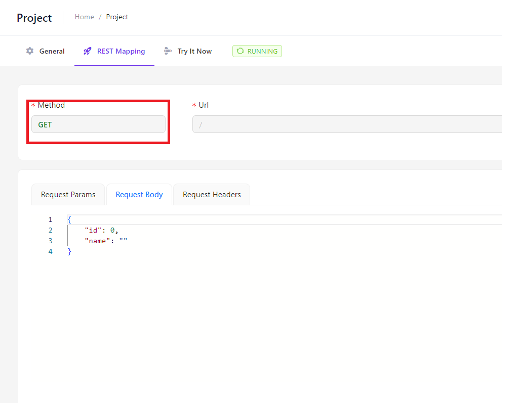
Task: Click the Url input field
Action: click(x=347, y=124)
